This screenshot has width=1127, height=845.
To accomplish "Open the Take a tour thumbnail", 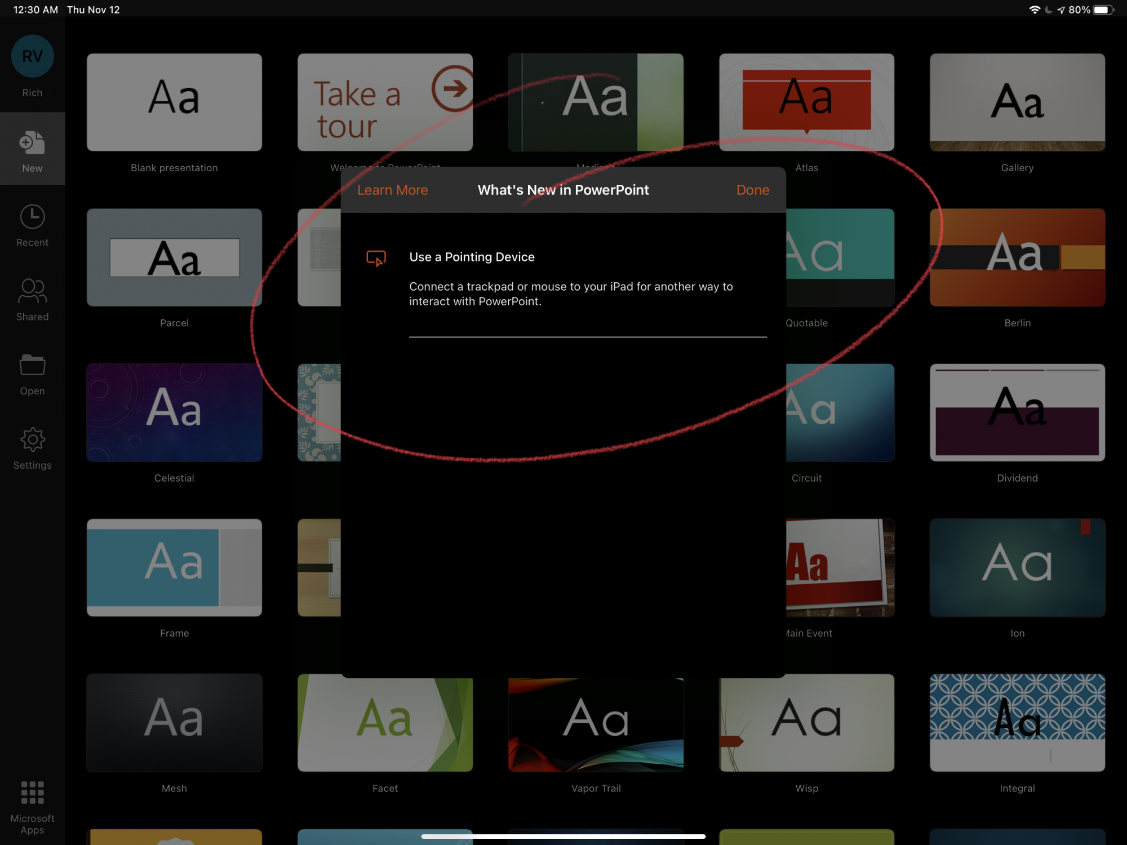I will coord(385,103).
